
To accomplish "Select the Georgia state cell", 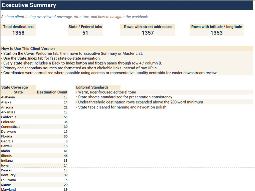I will click(18, 141).
